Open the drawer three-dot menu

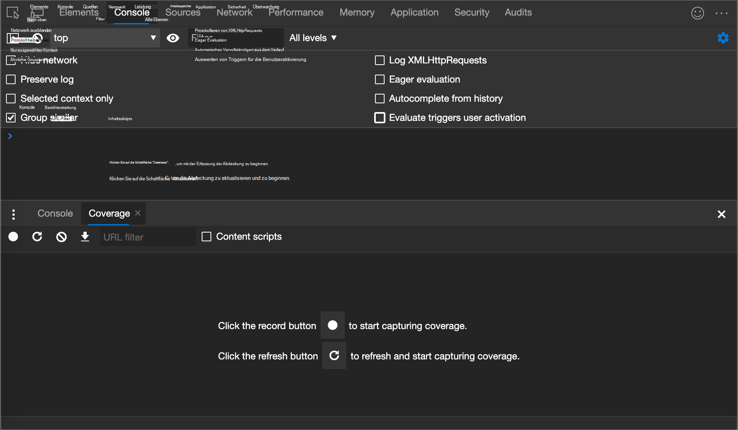tap(14, 214)
